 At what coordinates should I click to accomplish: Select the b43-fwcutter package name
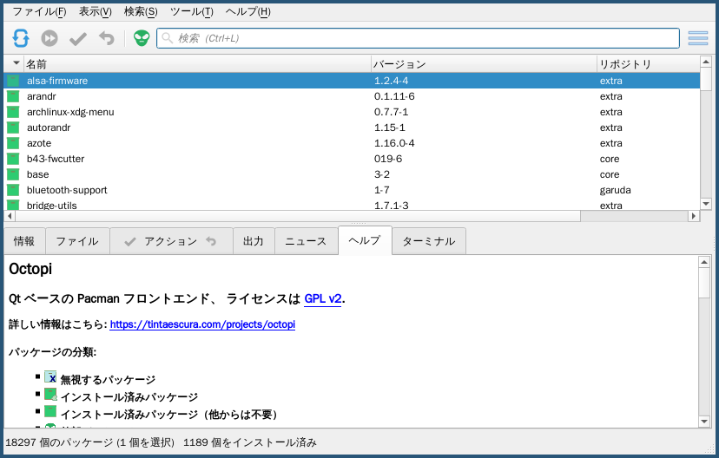coord(56,159)
